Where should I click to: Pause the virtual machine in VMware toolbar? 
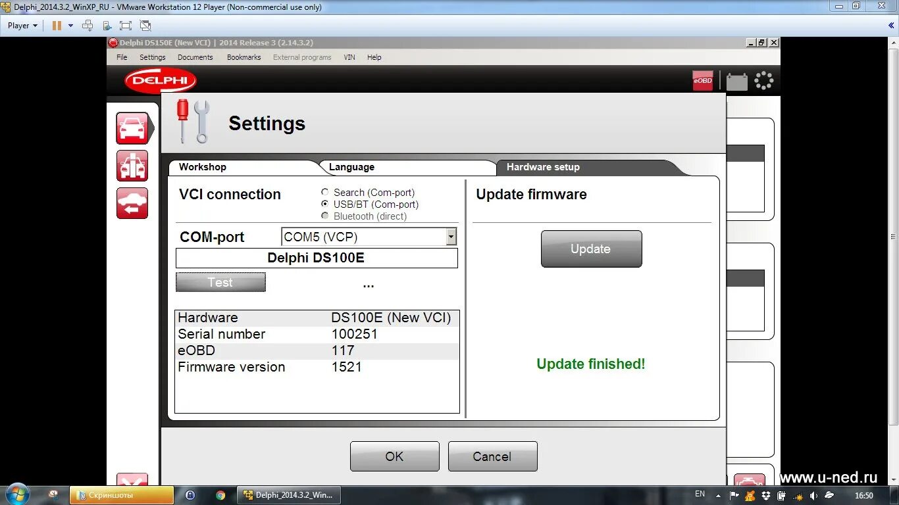(x=57, y=26)
